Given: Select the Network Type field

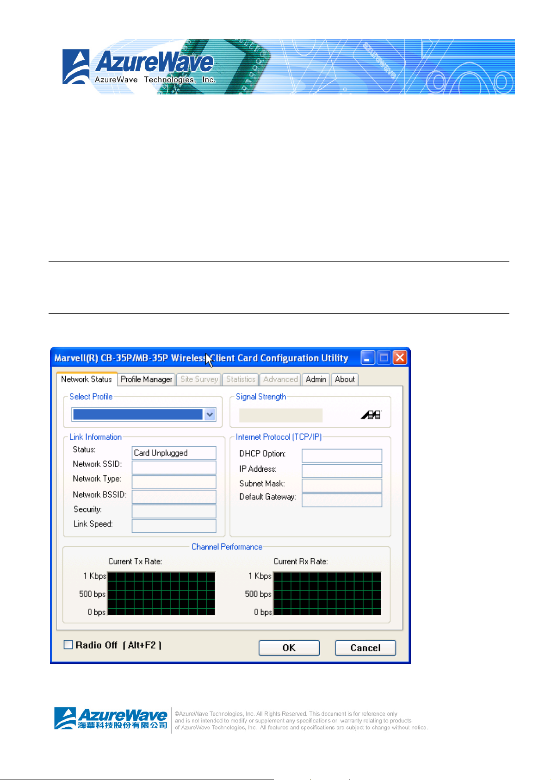Looking at the screenshot, I should (x=174, y=482).
